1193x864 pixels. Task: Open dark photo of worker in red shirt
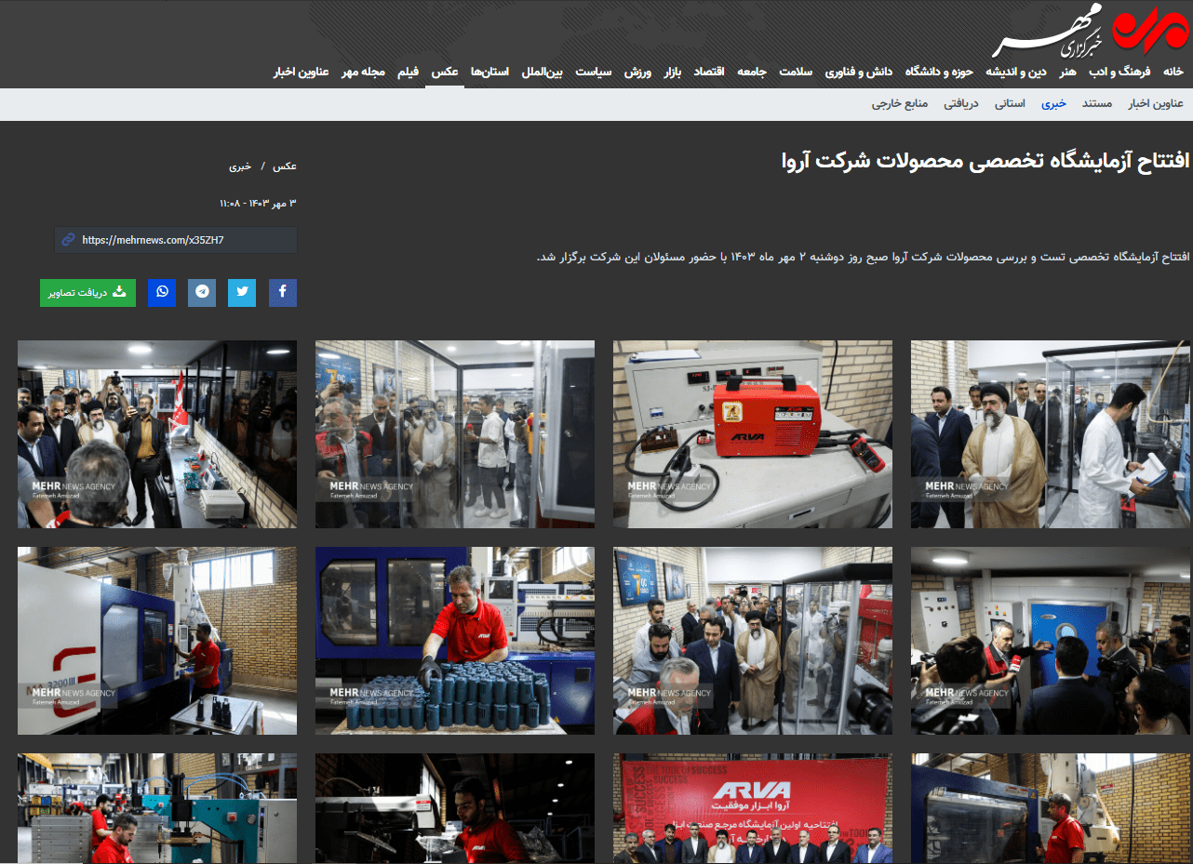454,808
